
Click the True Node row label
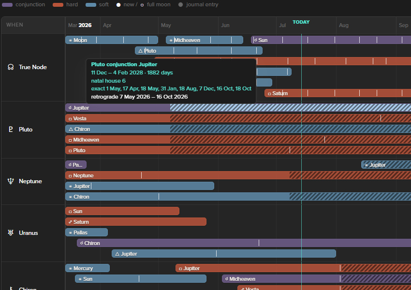click(x=33, y=67)
